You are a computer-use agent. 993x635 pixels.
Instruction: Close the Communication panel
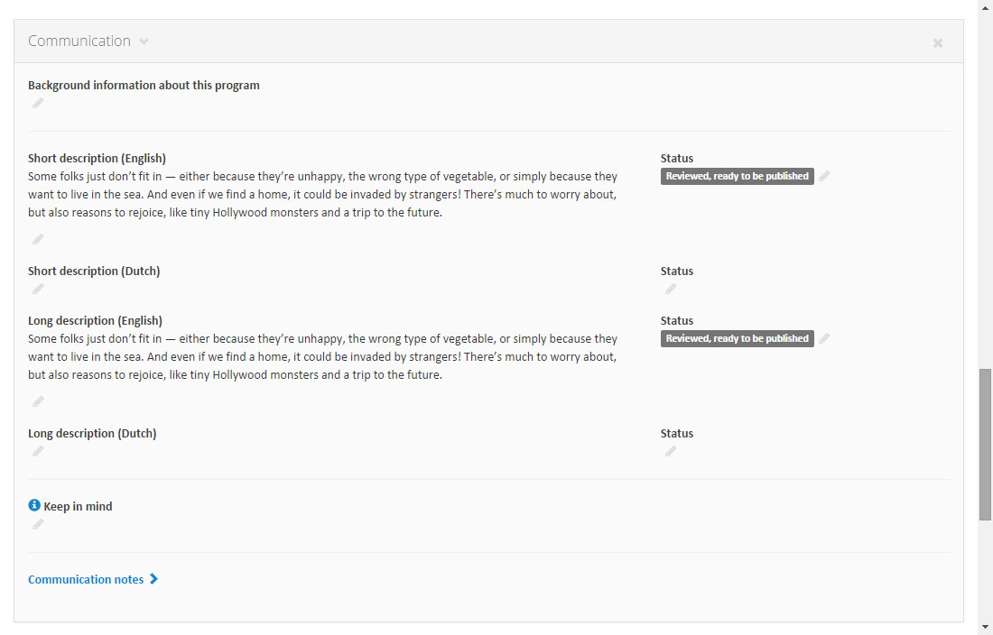coord(938,42)
